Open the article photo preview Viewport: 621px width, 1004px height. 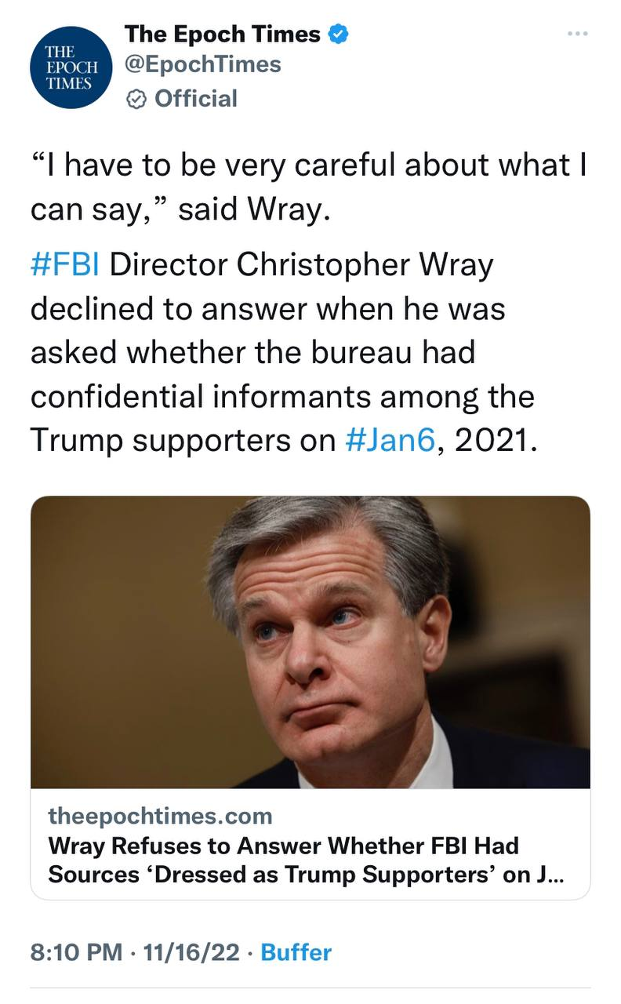click(x=310, y=642)
